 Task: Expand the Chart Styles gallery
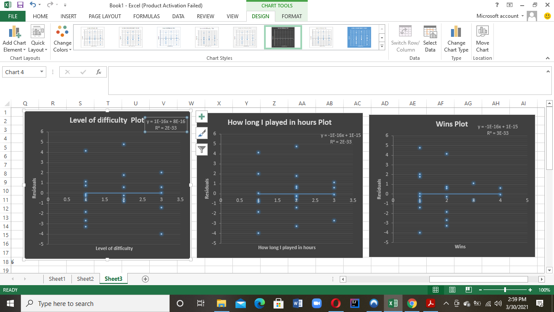(x=382, y=46)
